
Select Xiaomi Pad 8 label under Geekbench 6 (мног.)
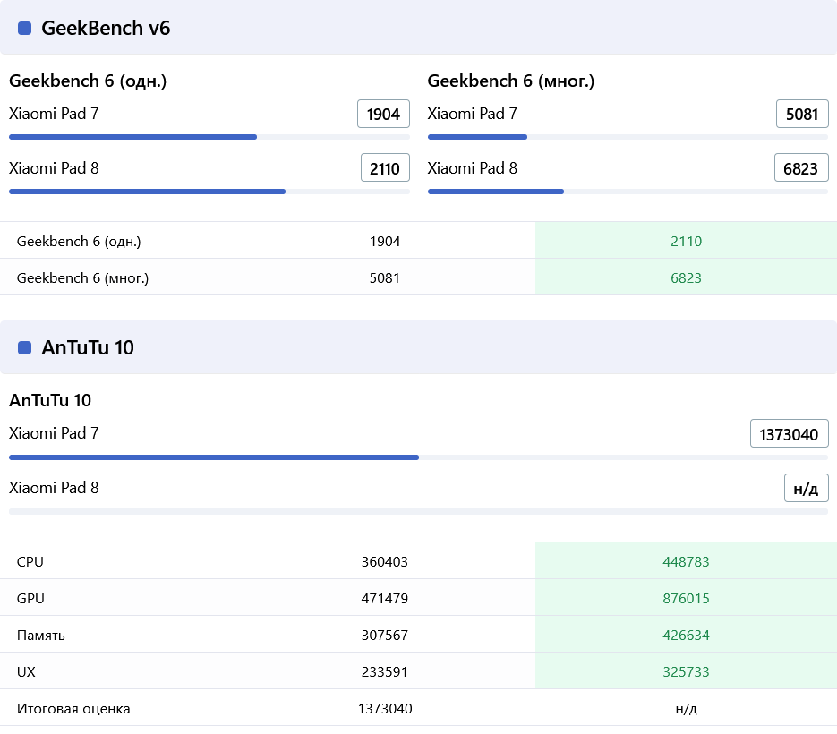point(473,168)
